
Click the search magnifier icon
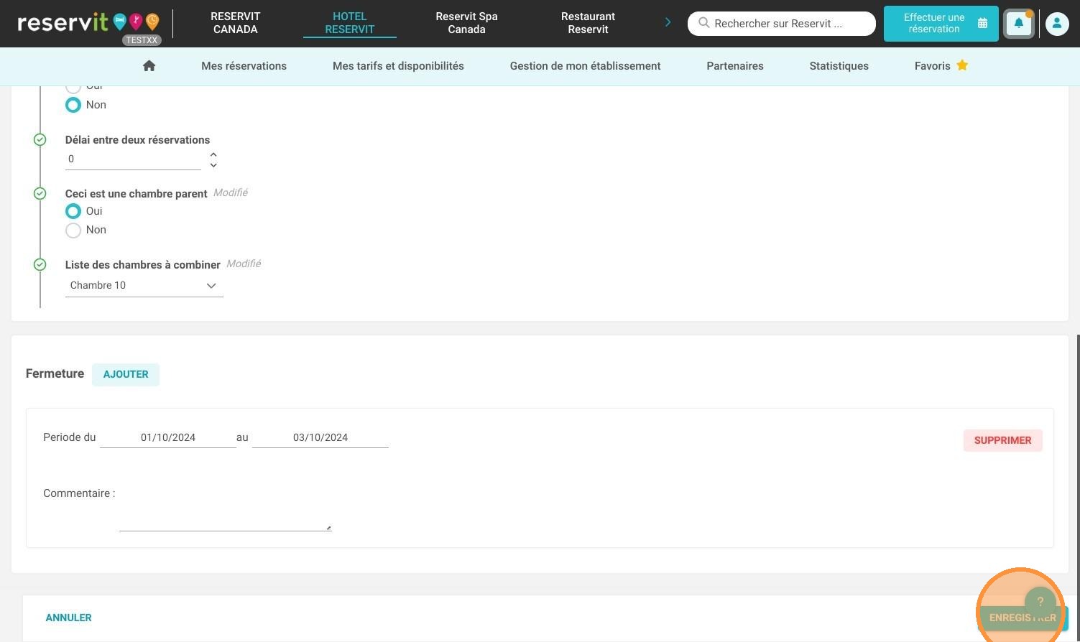(x=704, y=23)
